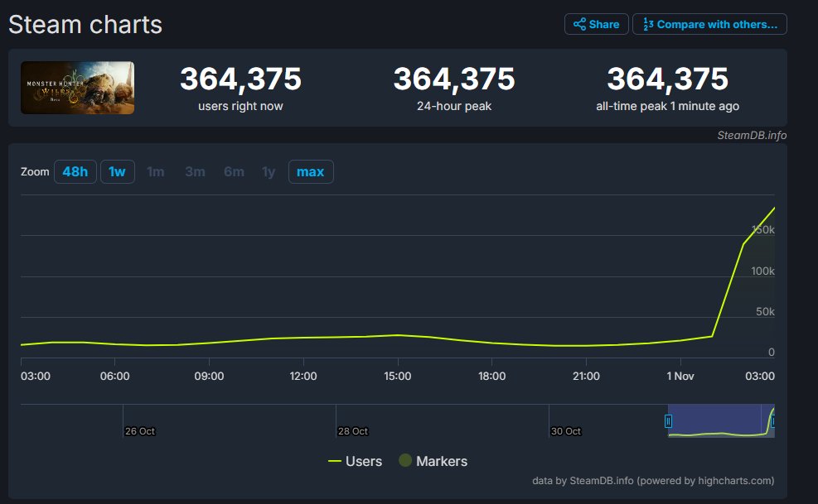This screenshot has height=504, width=818.
Task: Click the SteamDB.info credit text
Action: (x=752, y=135)
